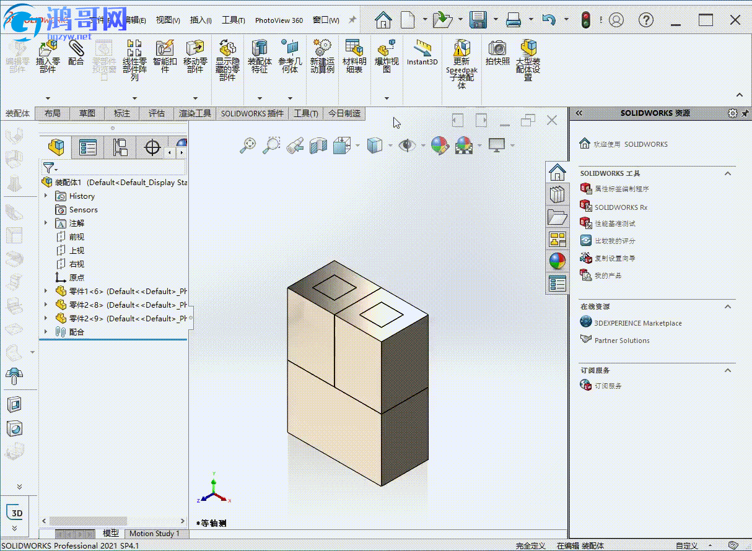Insert a 材料明细表 bill of materials
This screenshot has width=752, height=551.
point(354,56)
